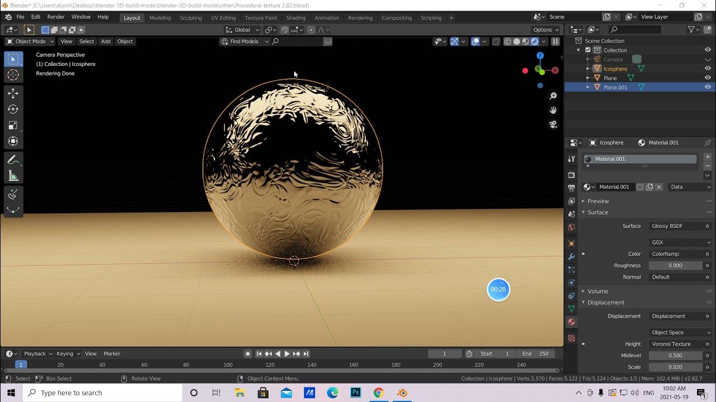Open the Texture properties tab
This screenshot has width=716, height=402.
click(571, 338)
